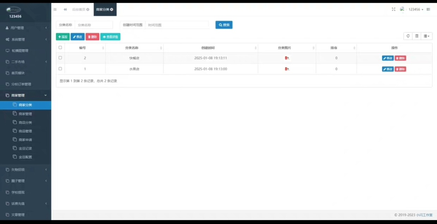Click the 2025-01-08 19:13:11 timestamp cell
This screenshot has width=437, height=224.
tap(210, 58)
